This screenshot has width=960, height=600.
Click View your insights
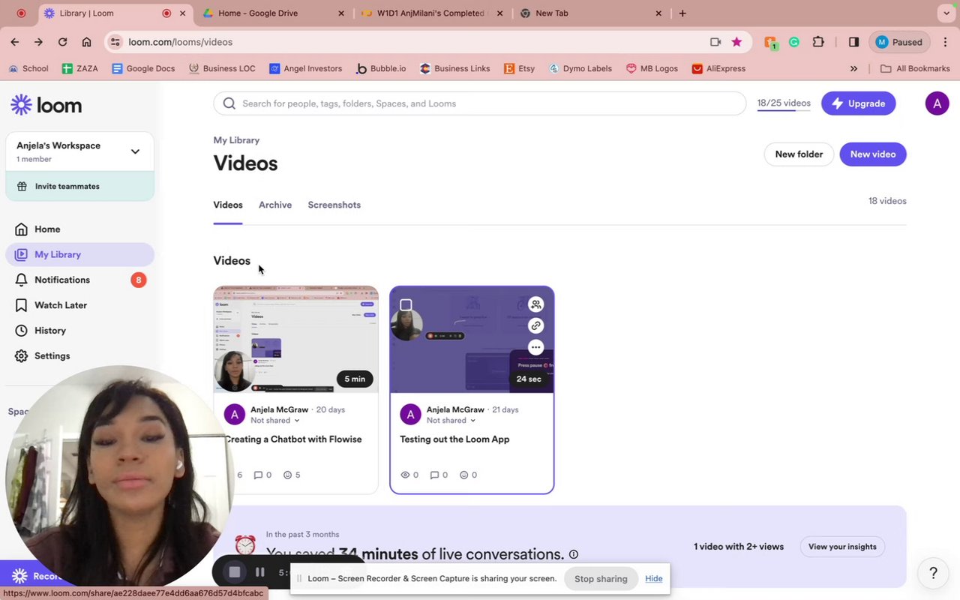coord(842,547)
